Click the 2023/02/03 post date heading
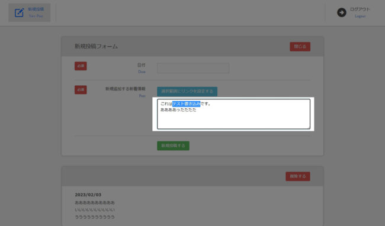This screenshot has width=385, height=226. [x=88, y=195]
